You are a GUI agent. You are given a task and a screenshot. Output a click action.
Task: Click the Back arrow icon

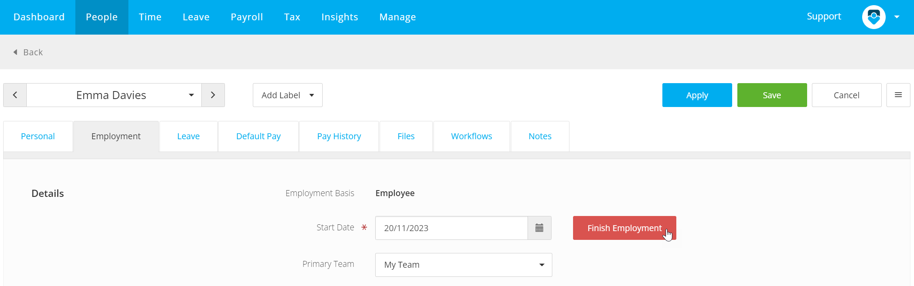click(x=16, y=52)
